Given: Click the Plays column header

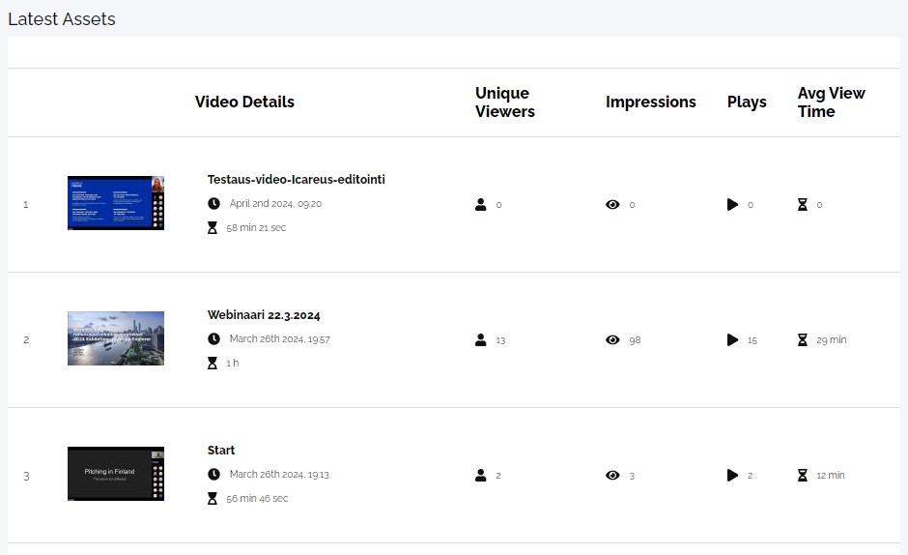Looking at the screenshot, I should [x=747, y=102].
